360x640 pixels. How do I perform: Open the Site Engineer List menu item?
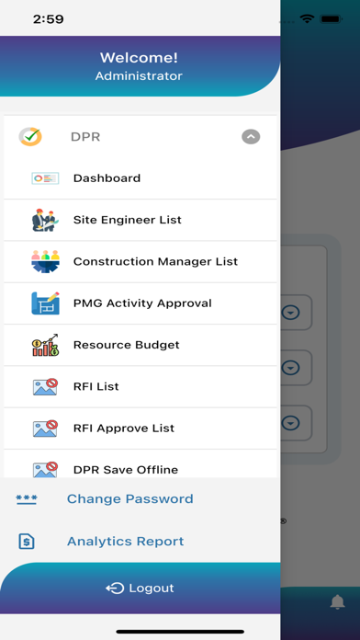[128, 220]
